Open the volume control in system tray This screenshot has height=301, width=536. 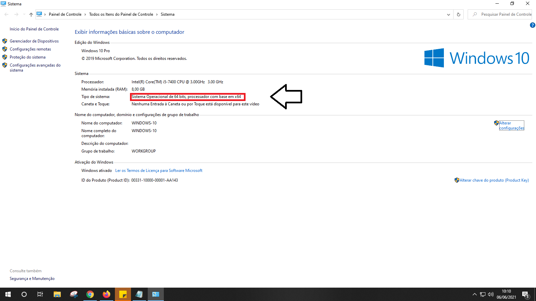click(491, 294)
